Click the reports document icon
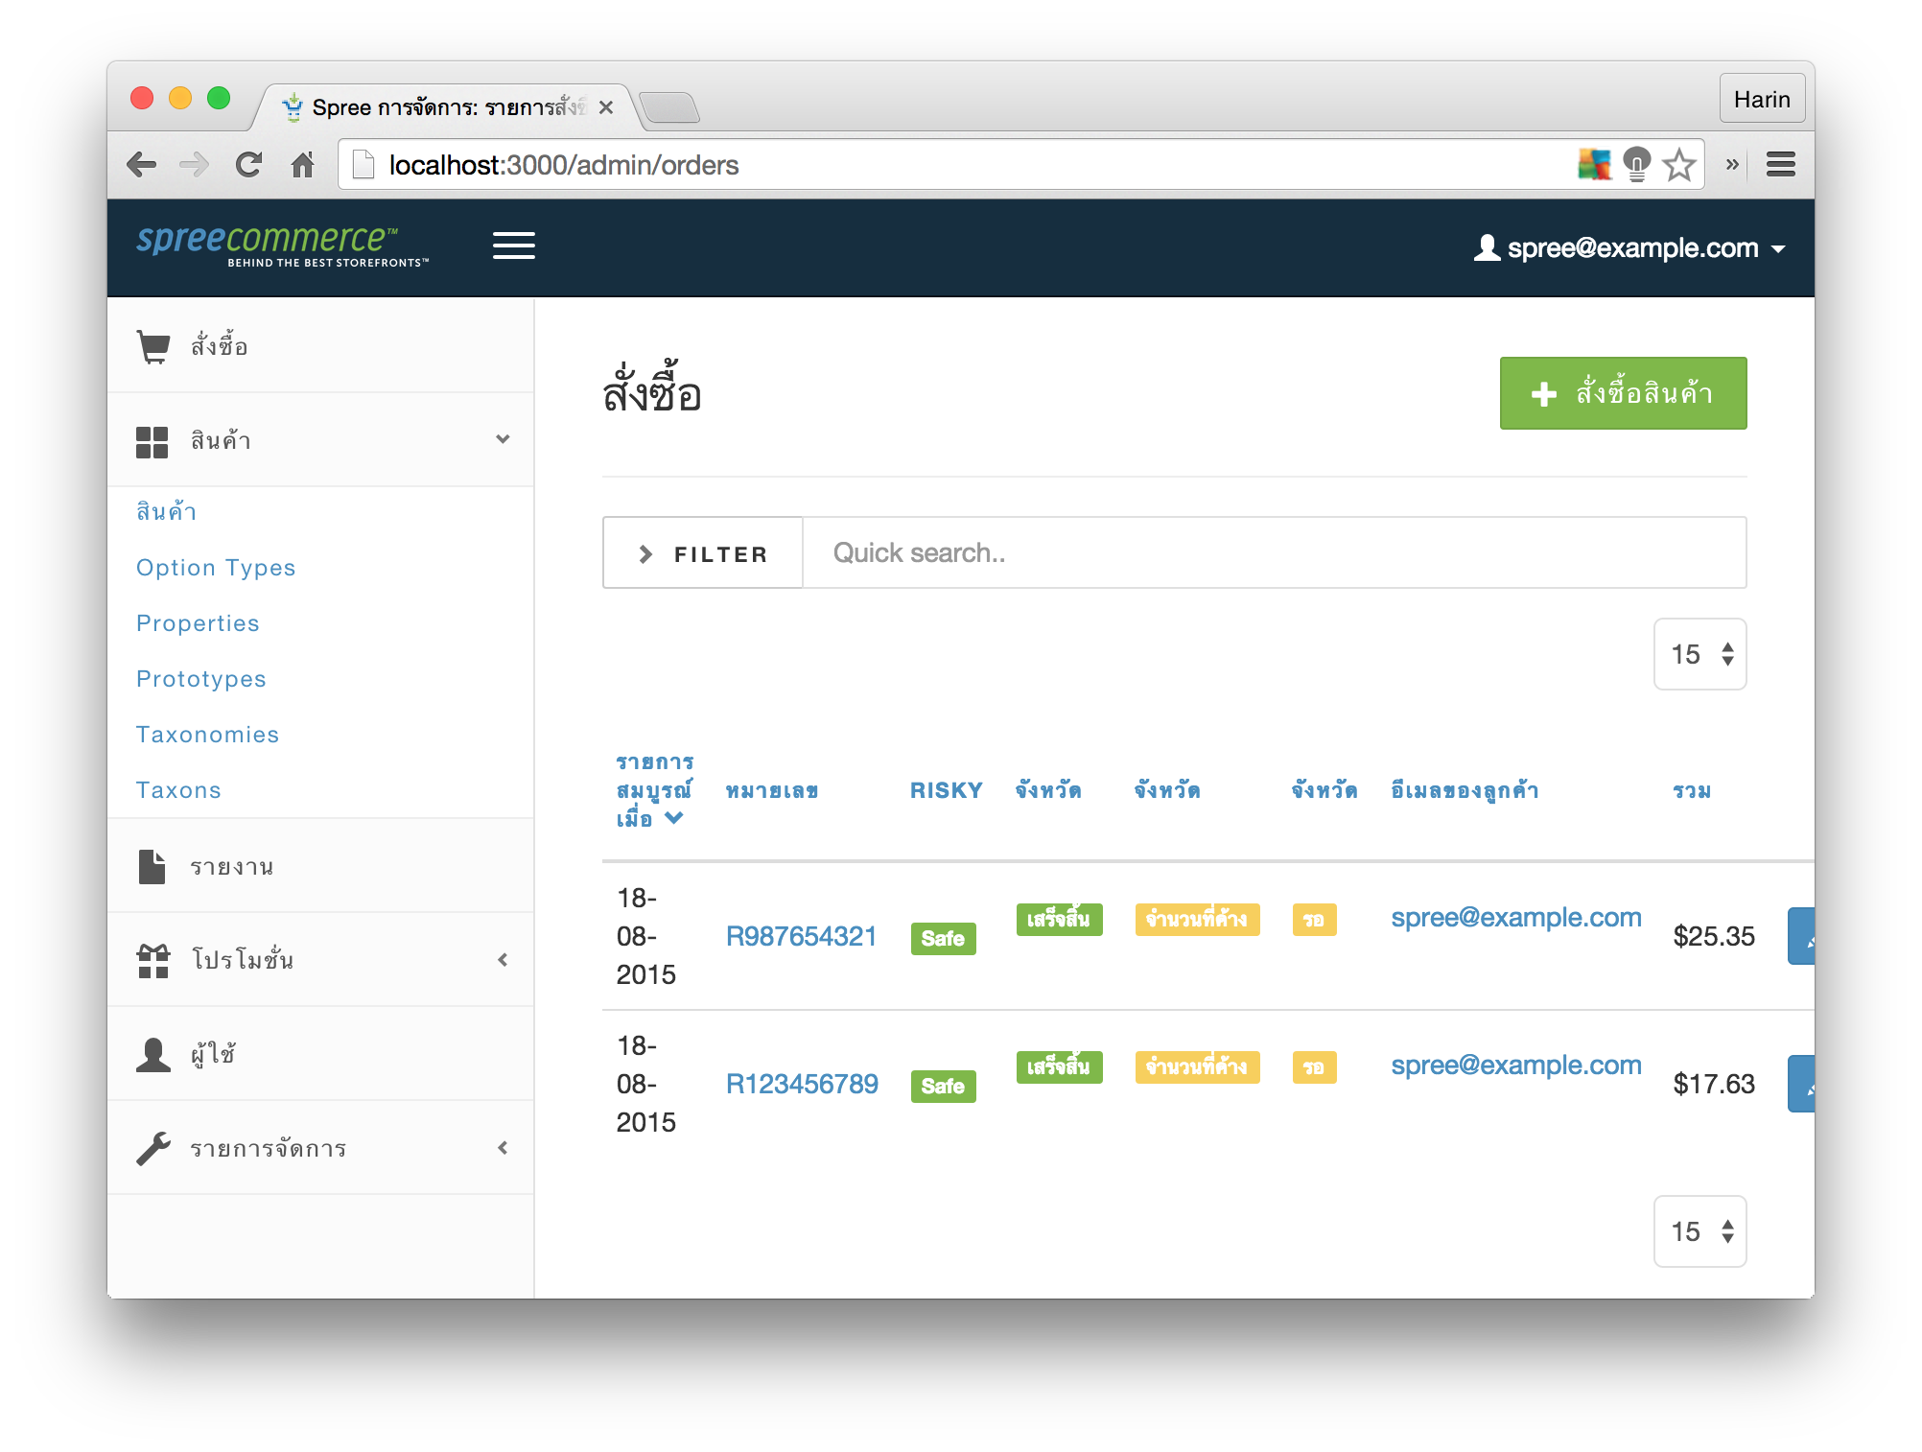This screenshot has height=1452, width=1922. tap(152, 866)
